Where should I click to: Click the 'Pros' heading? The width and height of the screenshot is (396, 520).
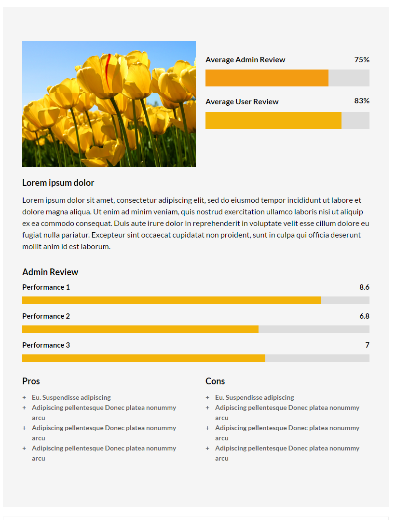31,381
